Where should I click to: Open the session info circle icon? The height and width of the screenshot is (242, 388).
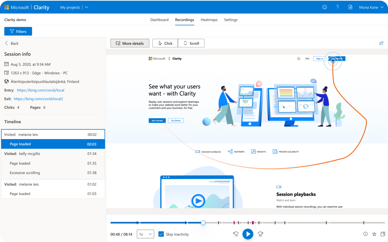pos(365,234)
